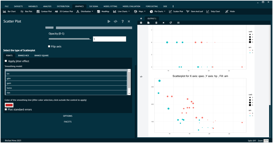Open the red smoothing line color swatch

click(x=9, y=105)
